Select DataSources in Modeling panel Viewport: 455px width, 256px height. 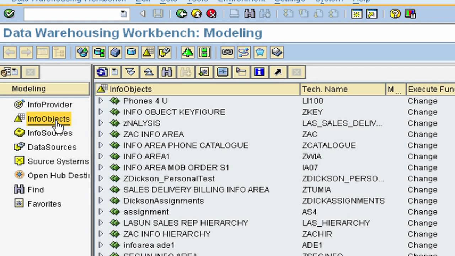click(52, 147)
